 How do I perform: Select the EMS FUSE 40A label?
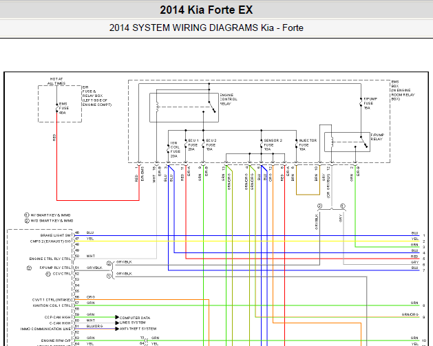tap(64, 108)
